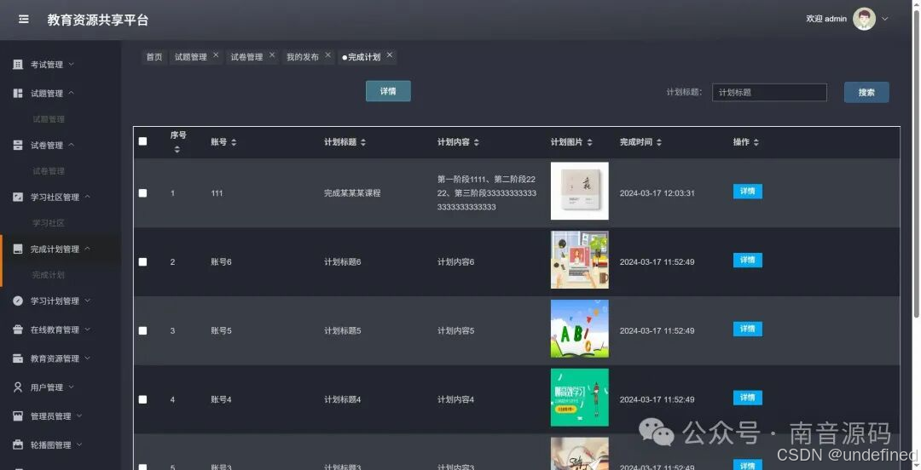Check the checkbox for row 111

coord(142,193)
